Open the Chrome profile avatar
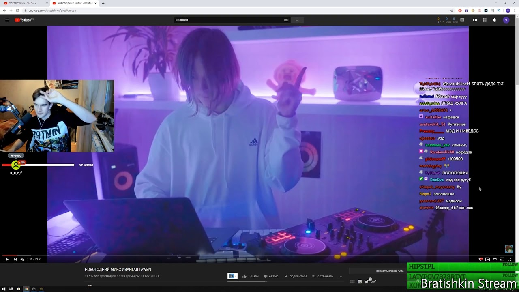The width and height of the screenshot is (519, 292). point(508,11)
